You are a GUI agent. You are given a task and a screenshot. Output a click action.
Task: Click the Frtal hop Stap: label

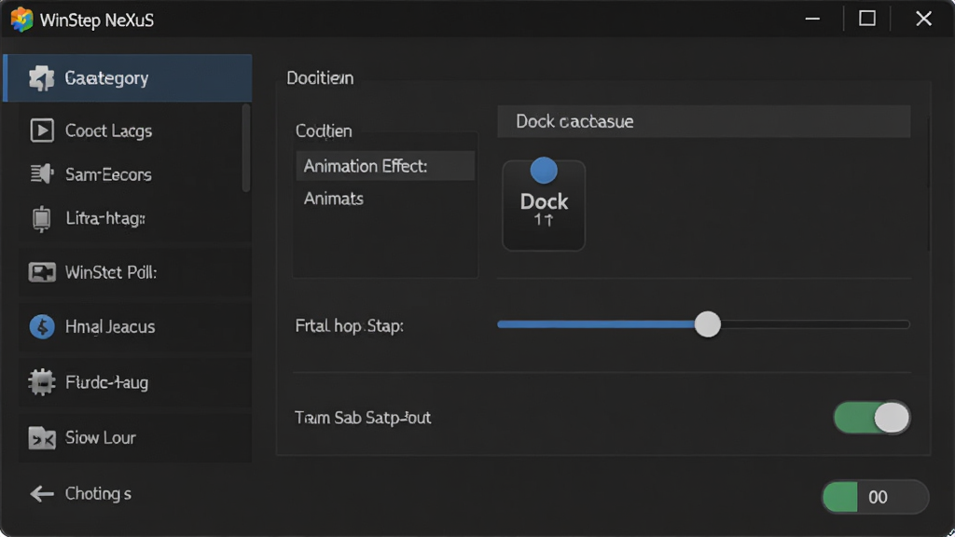click(349, 325)
